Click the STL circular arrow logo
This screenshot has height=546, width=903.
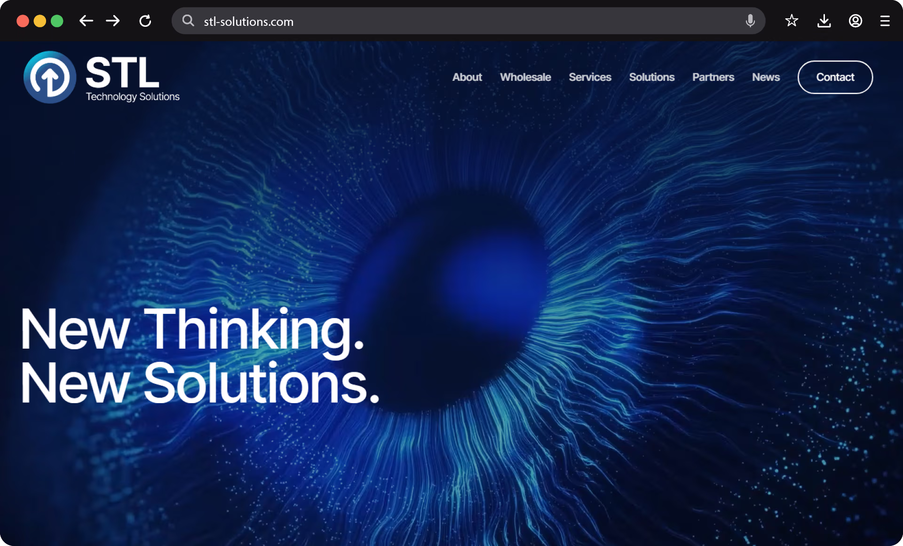(x=50, y=77)
